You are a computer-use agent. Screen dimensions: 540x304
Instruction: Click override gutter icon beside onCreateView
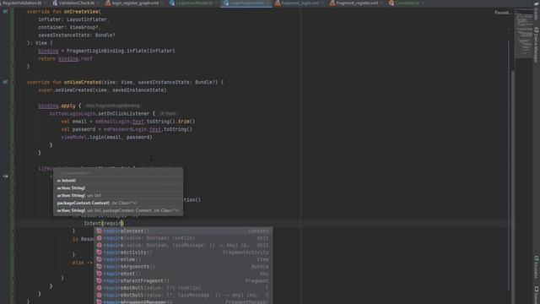coord(5,12)
